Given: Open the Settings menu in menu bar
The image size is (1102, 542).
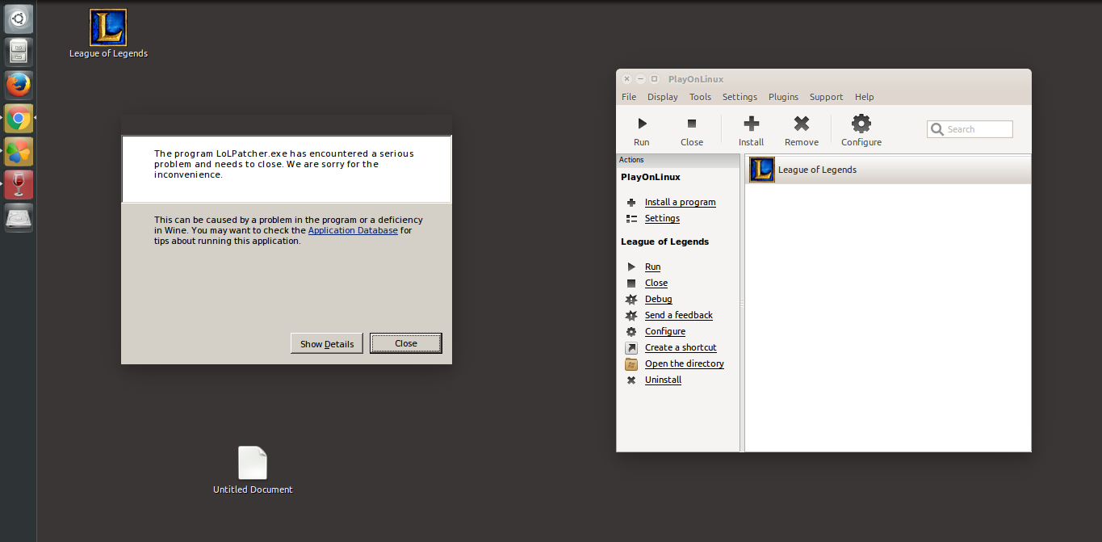Looking at the screenshot, I should click(x=740, y=97).
